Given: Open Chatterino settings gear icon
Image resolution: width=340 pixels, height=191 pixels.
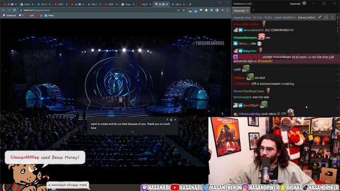Looking at the screenshot, I should (x=304, y=3).
